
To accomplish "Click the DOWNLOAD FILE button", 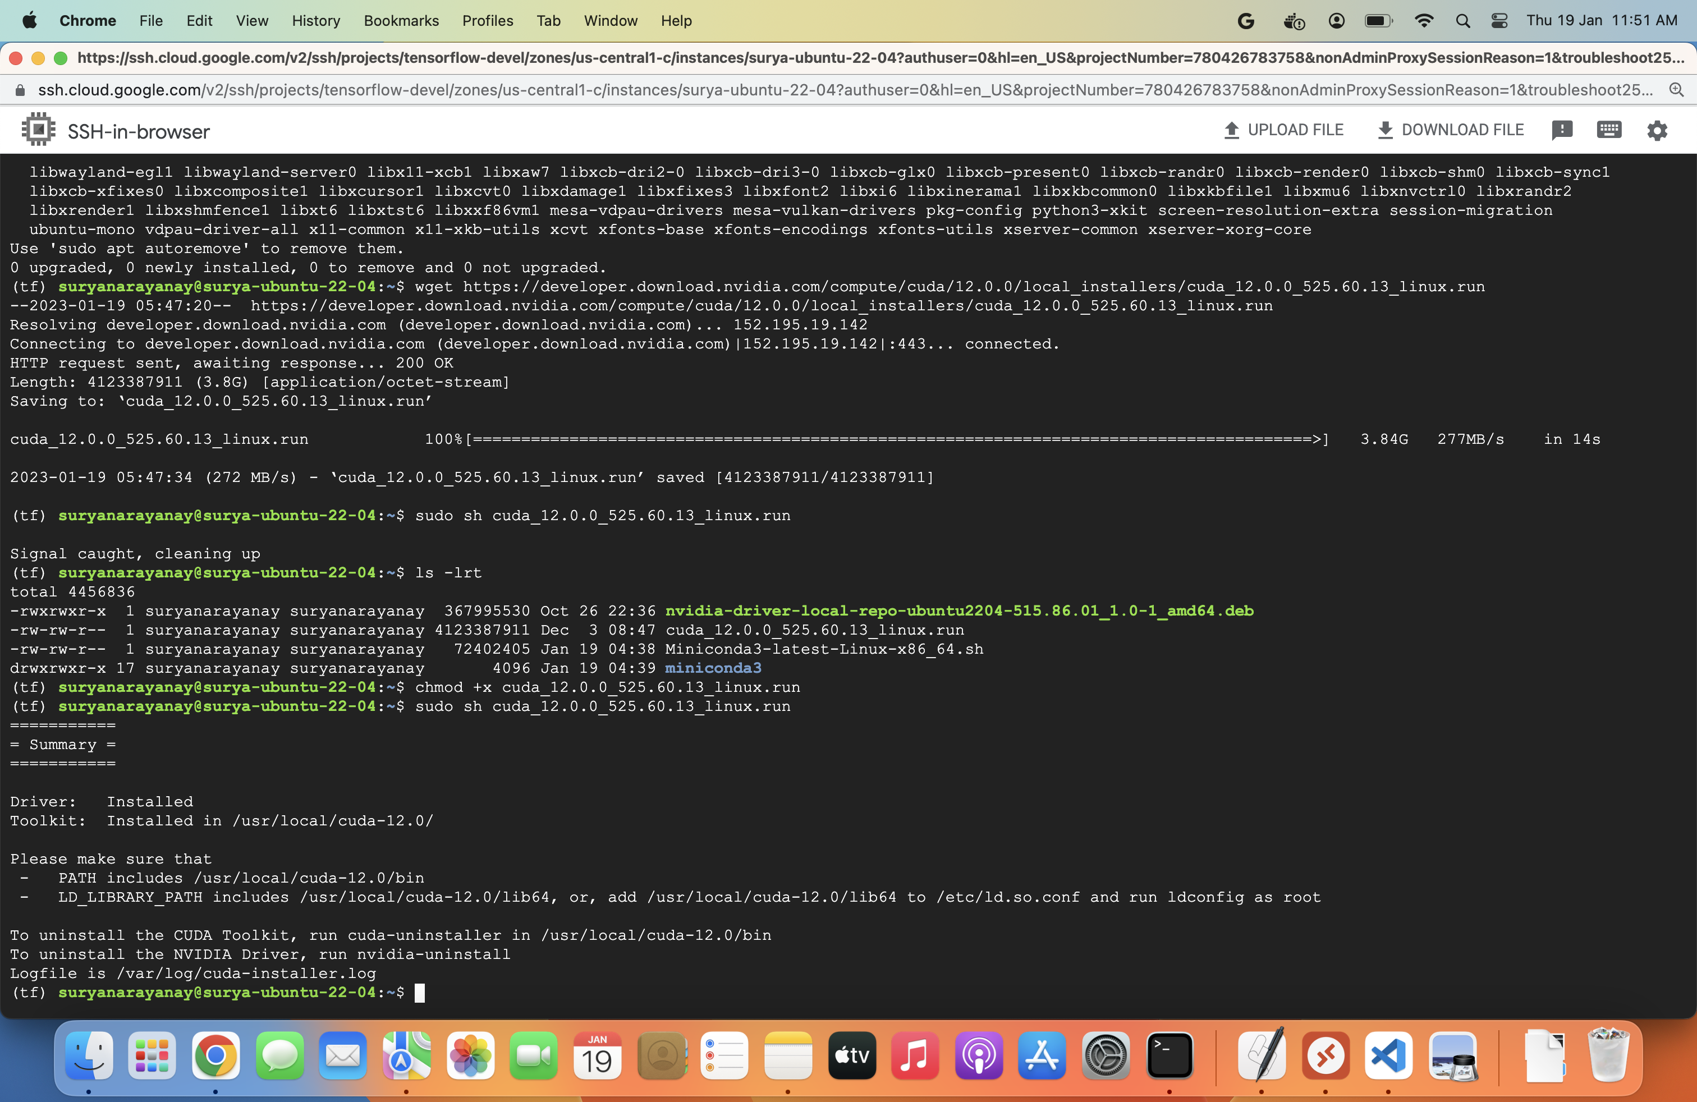I will (1450, 130).
